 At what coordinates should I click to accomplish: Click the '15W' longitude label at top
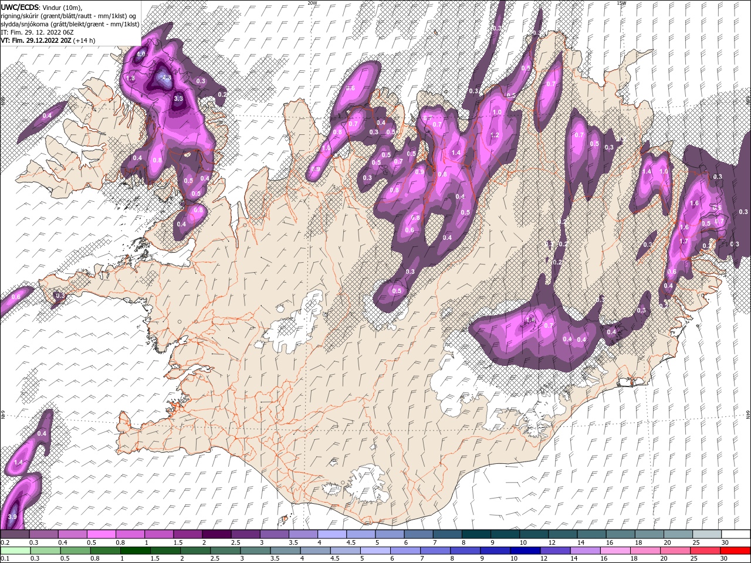621,3
